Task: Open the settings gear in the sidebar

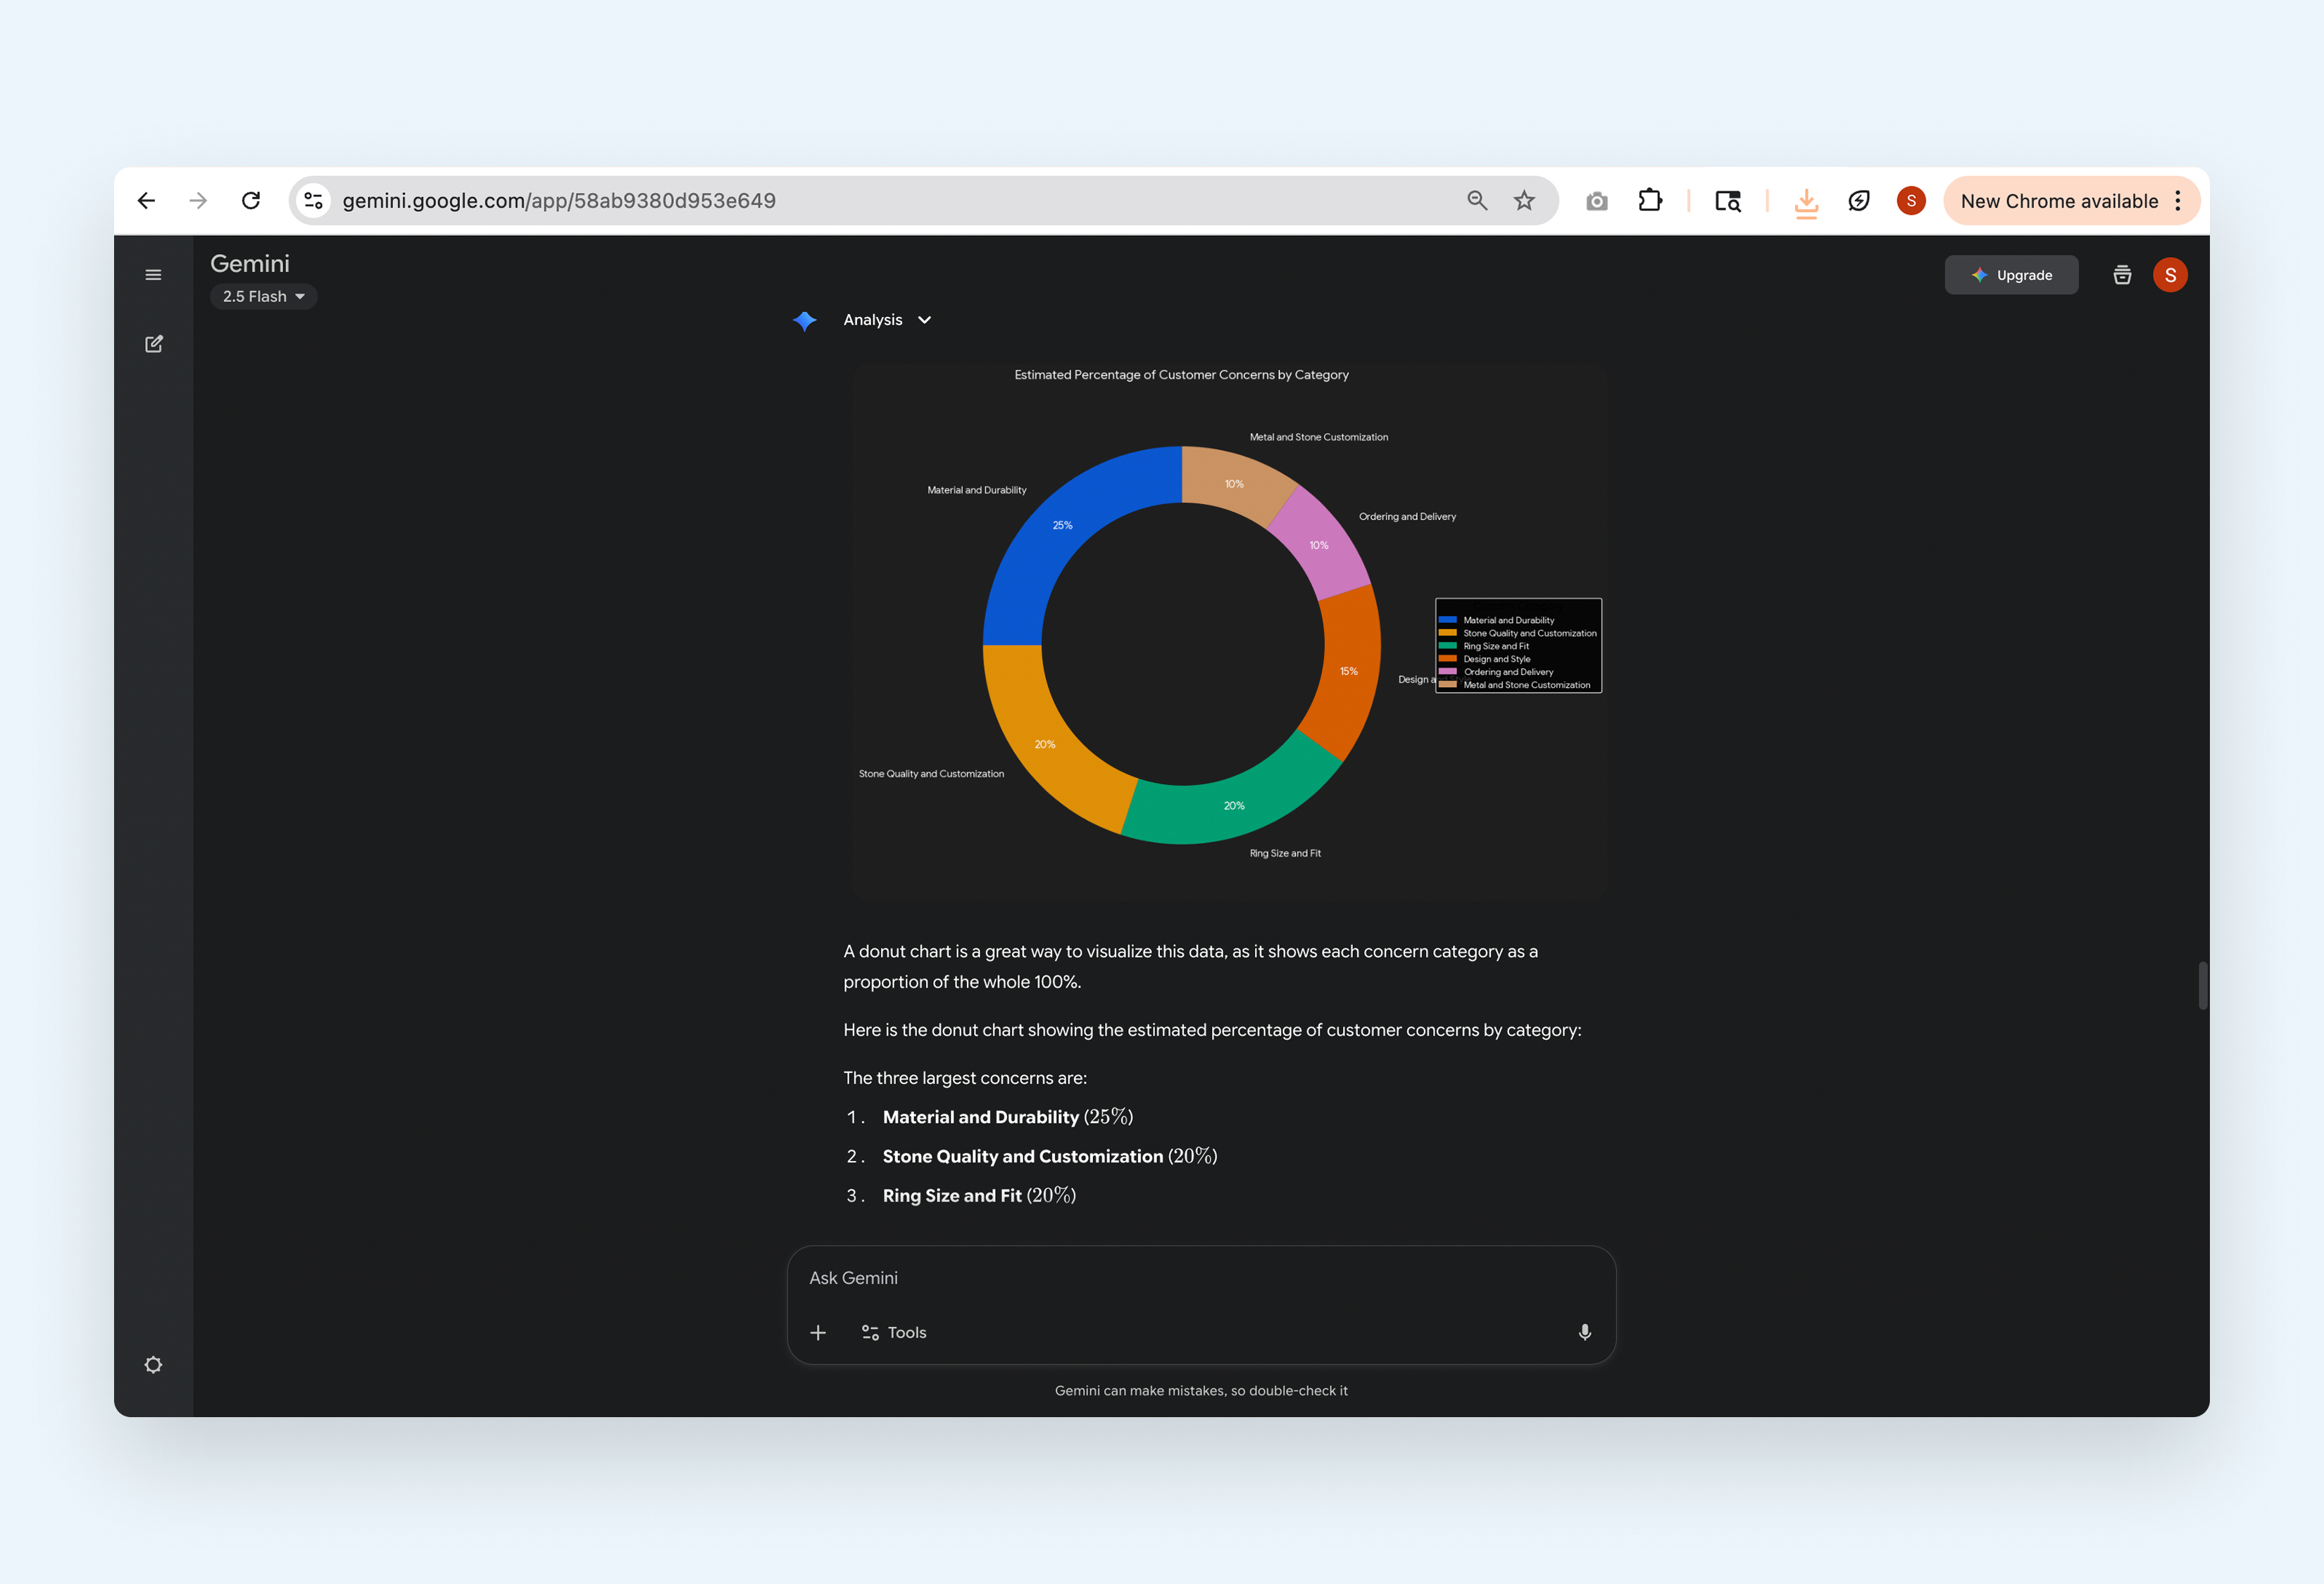Action: pos(153,1364)
